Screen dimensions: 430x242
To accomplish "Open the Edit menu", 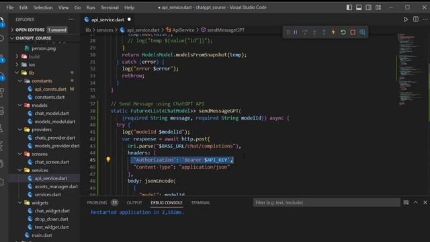I will point(24,7).
